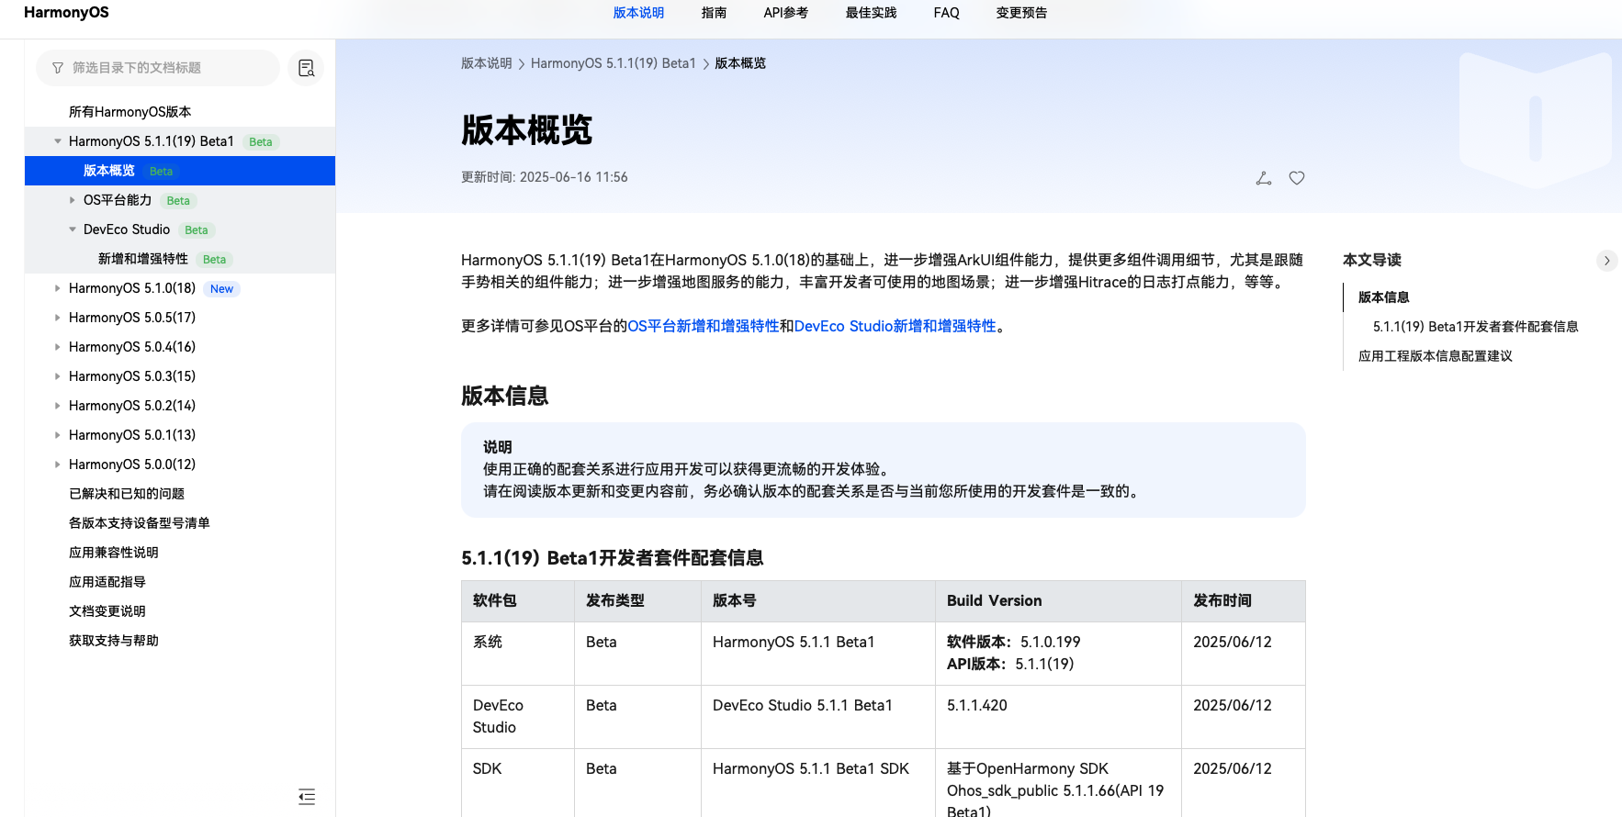Expand HarmonyOS 5.1.0(18) in the sidebar
This screenshot has width=1622, height=817.
coord(58,288)
